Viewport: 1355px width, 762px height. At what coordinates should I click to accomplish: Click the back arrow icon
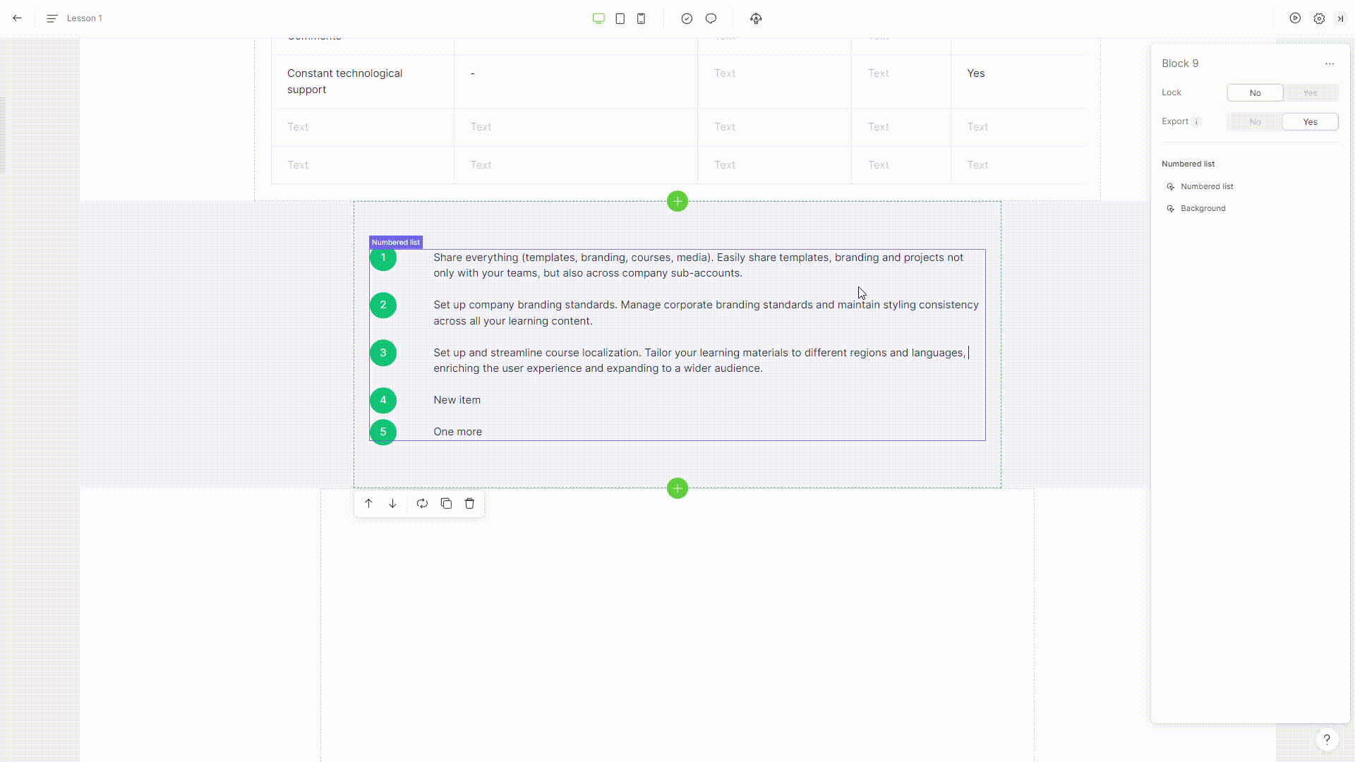pos(17,18)
